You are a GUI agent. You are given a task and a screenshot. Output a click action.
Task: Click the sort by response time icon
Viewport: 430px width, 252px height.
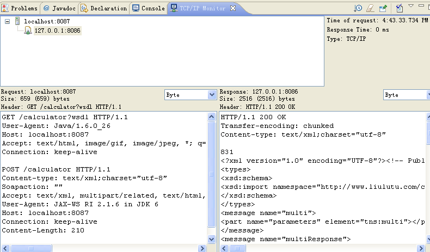pyautogui.click(x=358, y=8)
